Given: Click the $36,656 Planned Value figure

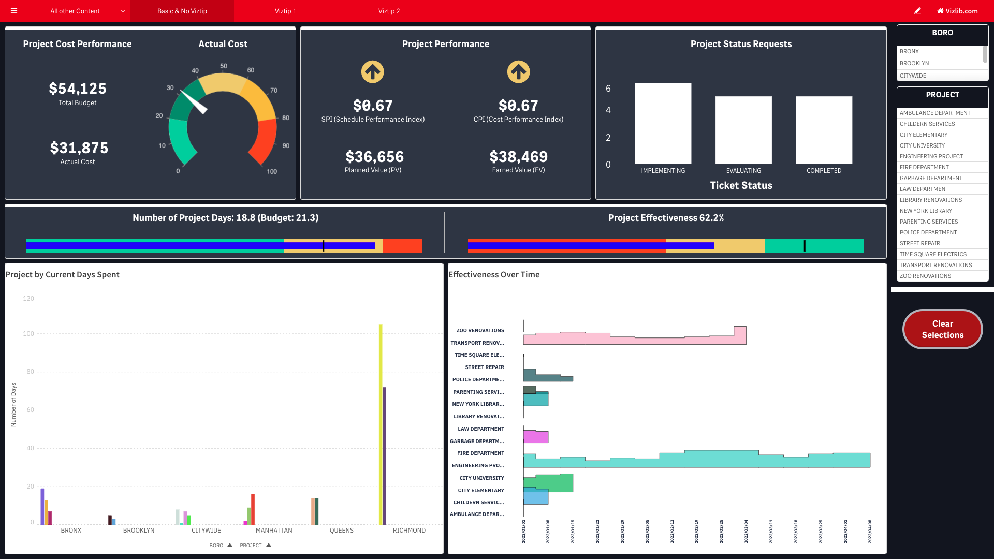Looking at the screenshot, I should pyautogui.click(x=374, y=157).
